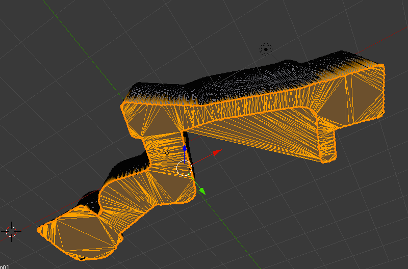Select the lamp object with dotted rings
The height and width of the screenshot is (269, 408).
point(266,49)
